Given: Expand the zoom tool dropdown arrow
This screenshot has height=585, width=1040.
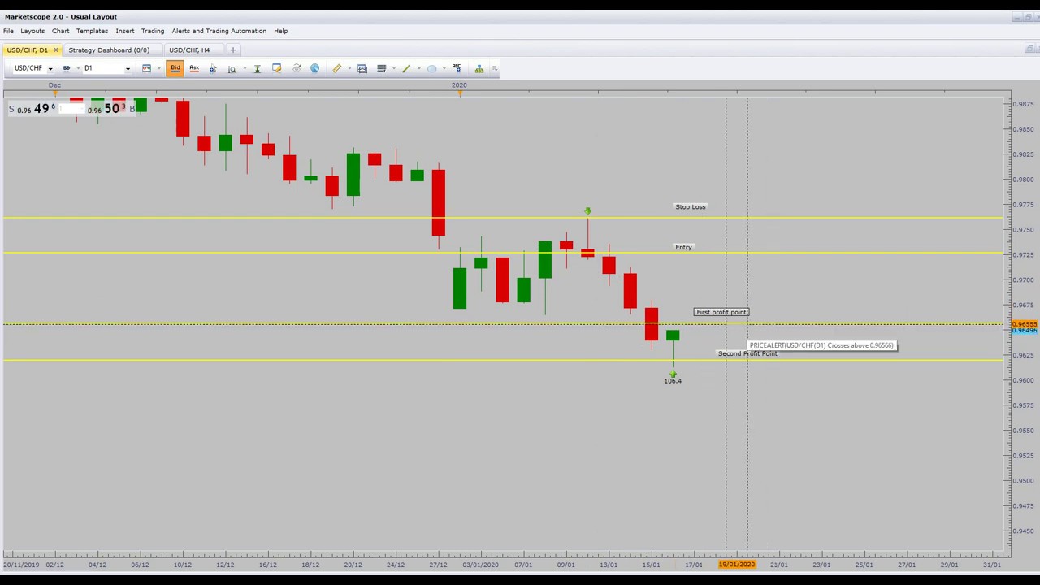Looking at the screenshot, I should 243,68.
